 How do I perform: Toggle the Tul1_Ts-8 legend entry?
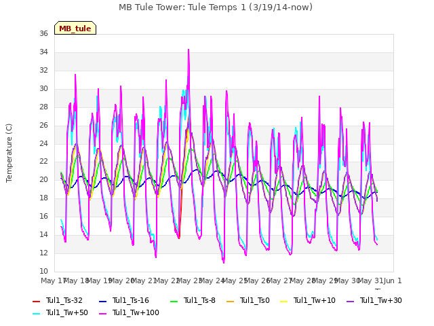(193, 300)
